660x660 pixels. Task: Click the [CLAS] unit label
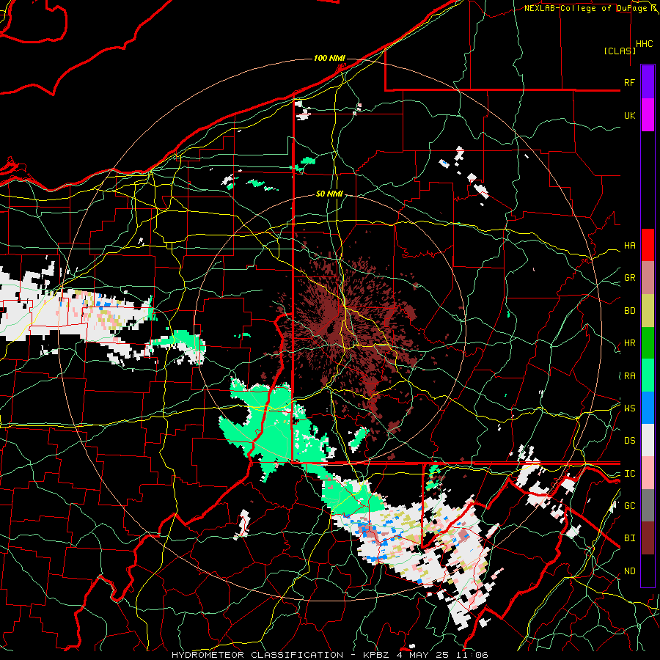coord(620,51)
